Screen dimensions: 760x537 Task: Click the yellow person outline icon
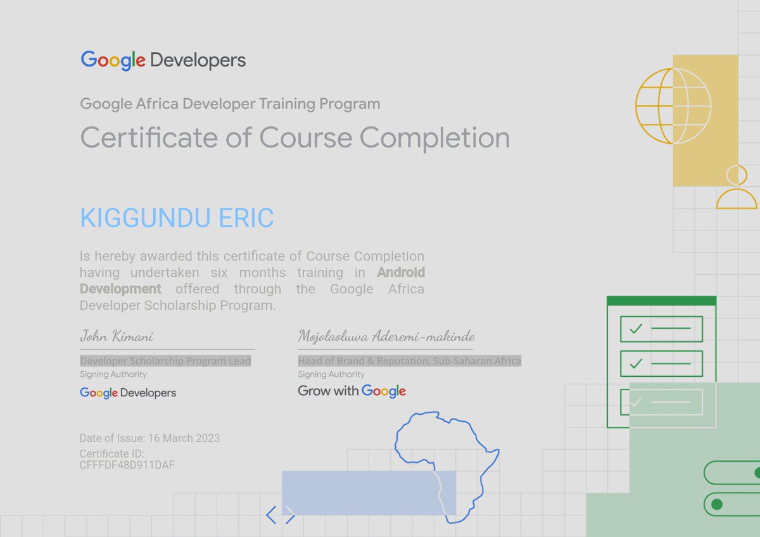tap(737, 187)
